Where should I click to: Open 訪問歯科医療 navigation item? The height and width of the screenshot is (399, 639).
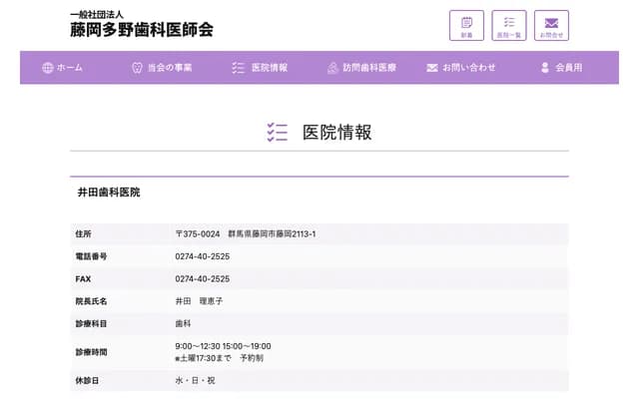pyautogui.click(x=370, y=68)
